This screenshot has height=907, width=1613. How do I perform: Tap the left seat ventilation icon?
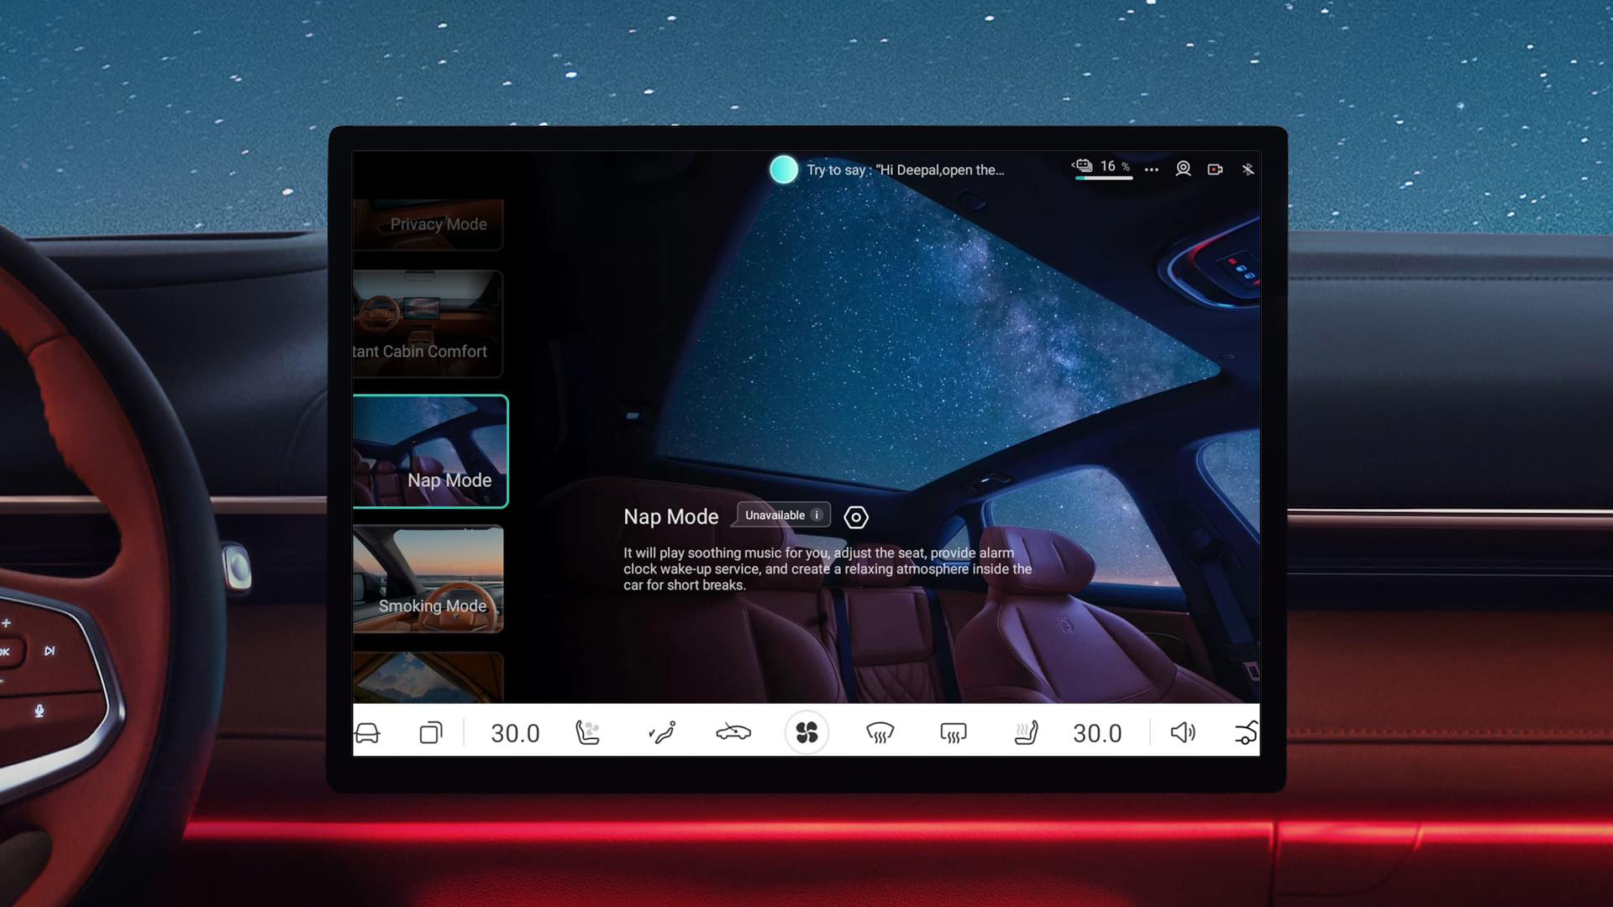(588, 733)
